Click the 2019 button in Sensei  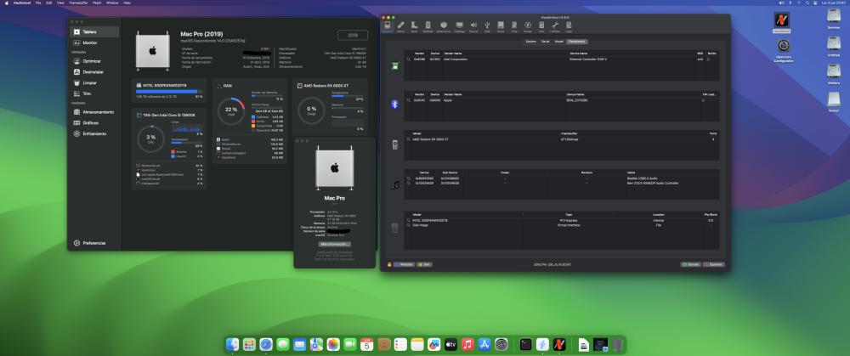[x=353, y=35]
